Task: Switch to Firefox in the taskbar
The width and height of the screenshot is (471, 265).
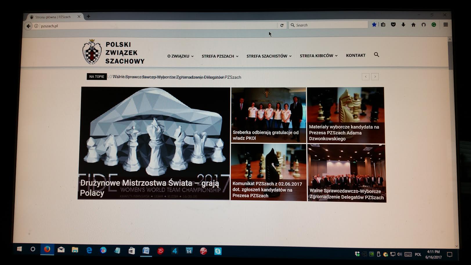Action: 47,249
